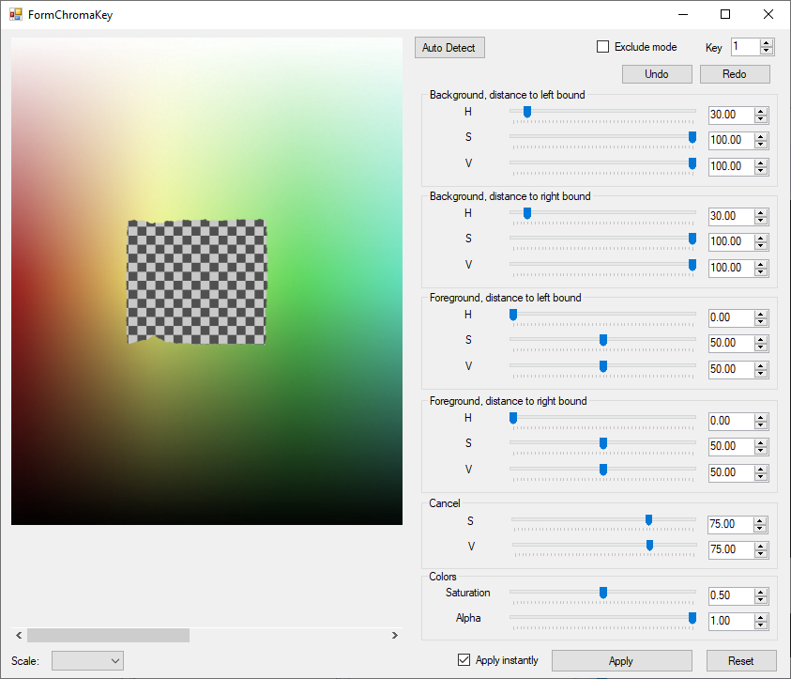Click Background left bound S slider thumb
The image size is (791, 679).
pyautogui.click(x=692, y=137)
